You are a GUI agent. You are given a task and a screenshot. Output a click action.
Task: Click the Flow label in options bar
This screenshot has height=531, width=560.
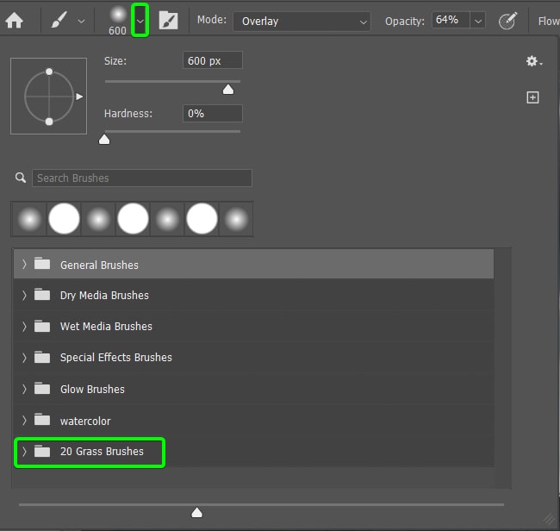click(x=549, y=21)
